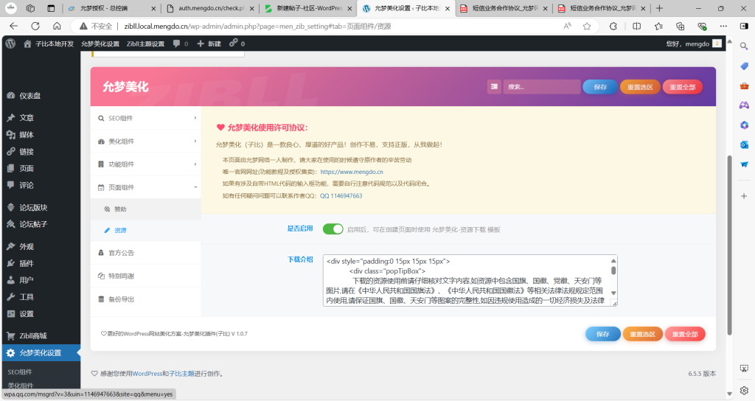Click the top blue 保存 button

[600, 87]
